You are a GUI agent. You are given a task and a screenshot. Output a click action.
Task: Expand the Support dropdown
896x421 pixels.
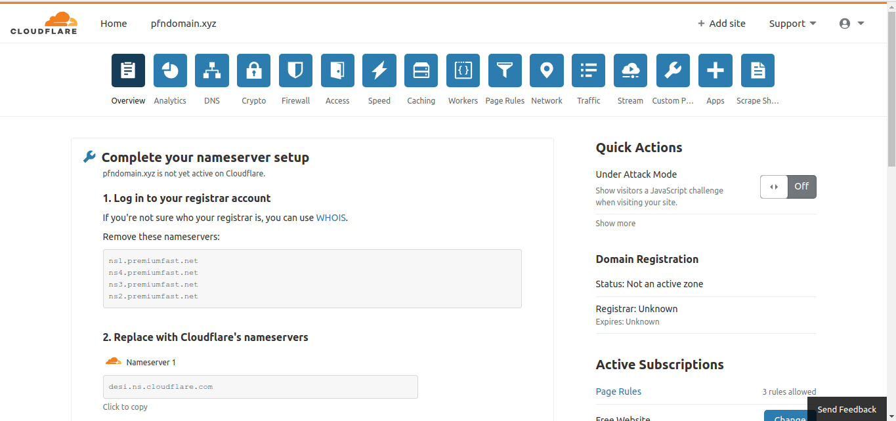point(793,24)
